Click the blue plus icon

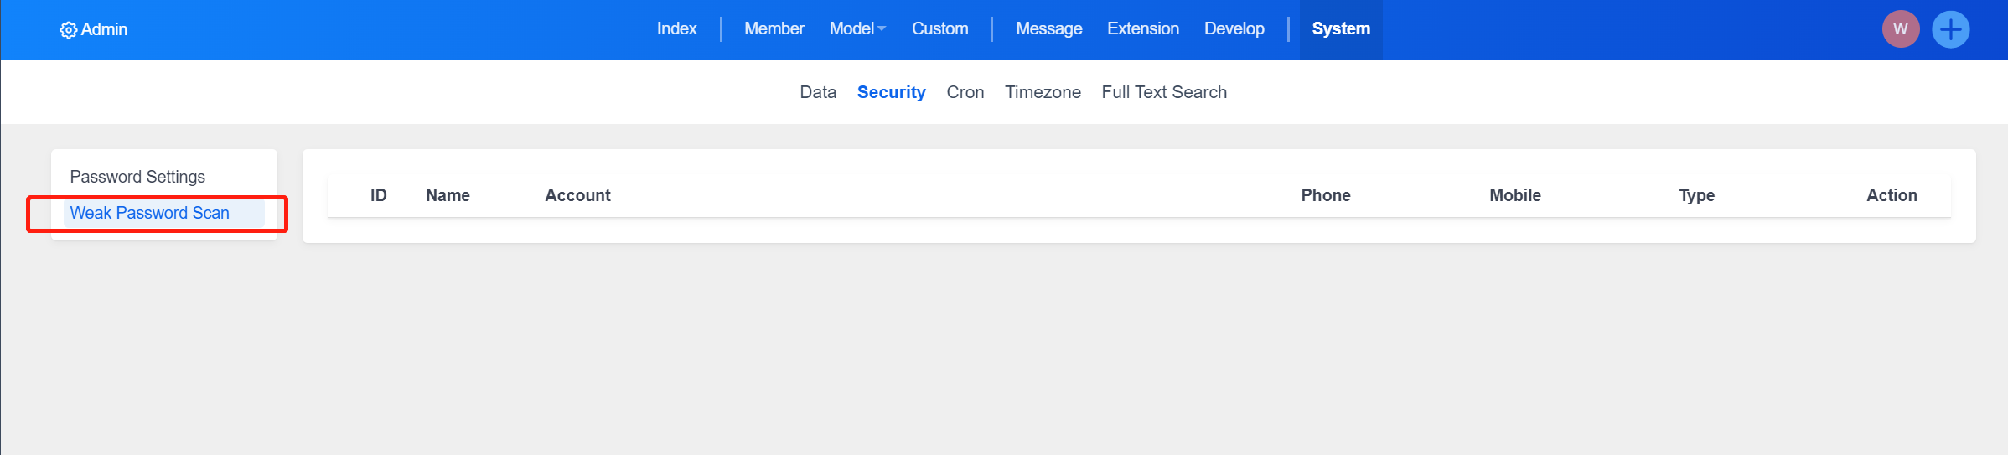pyautogui.click(x=1950, y=29)
